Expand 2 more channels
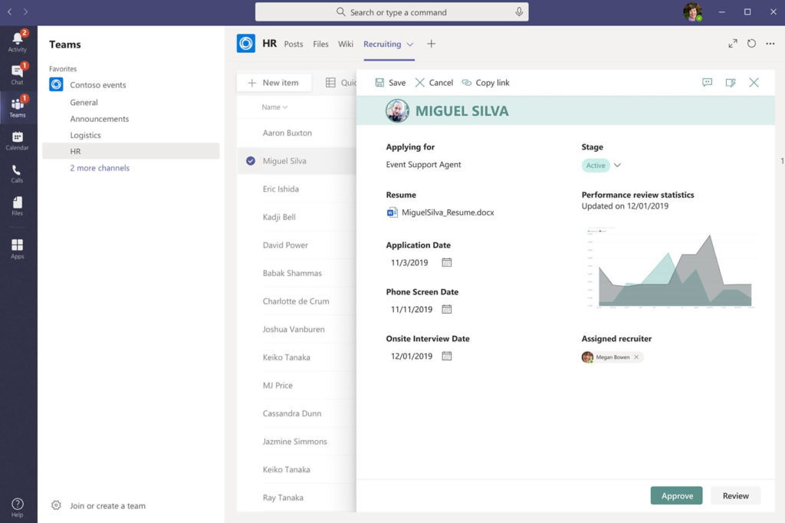This screenshot has width=785, height=523. [100, 168]
